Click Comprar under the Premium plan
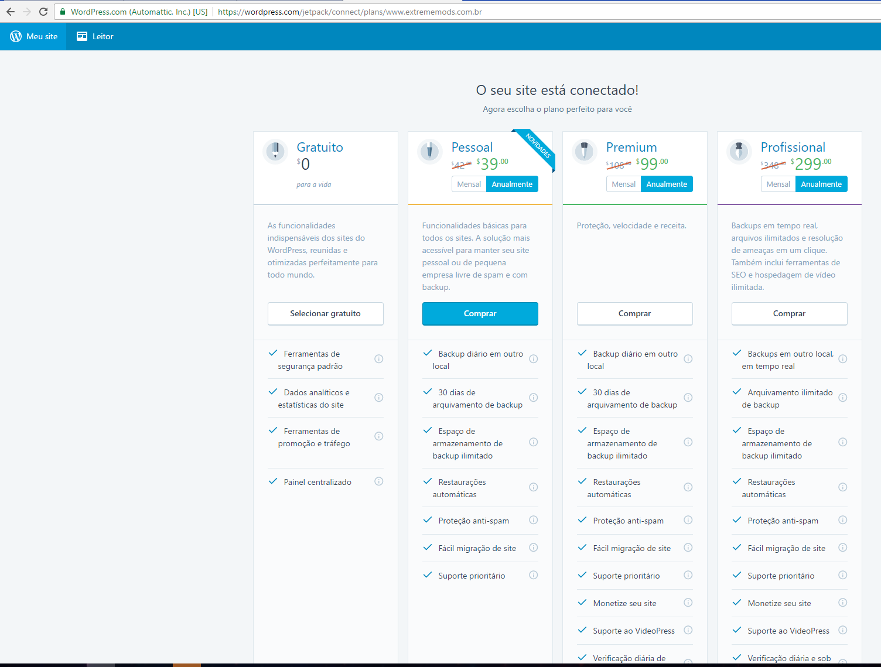The image size is (881, 667). coord(635,314)
